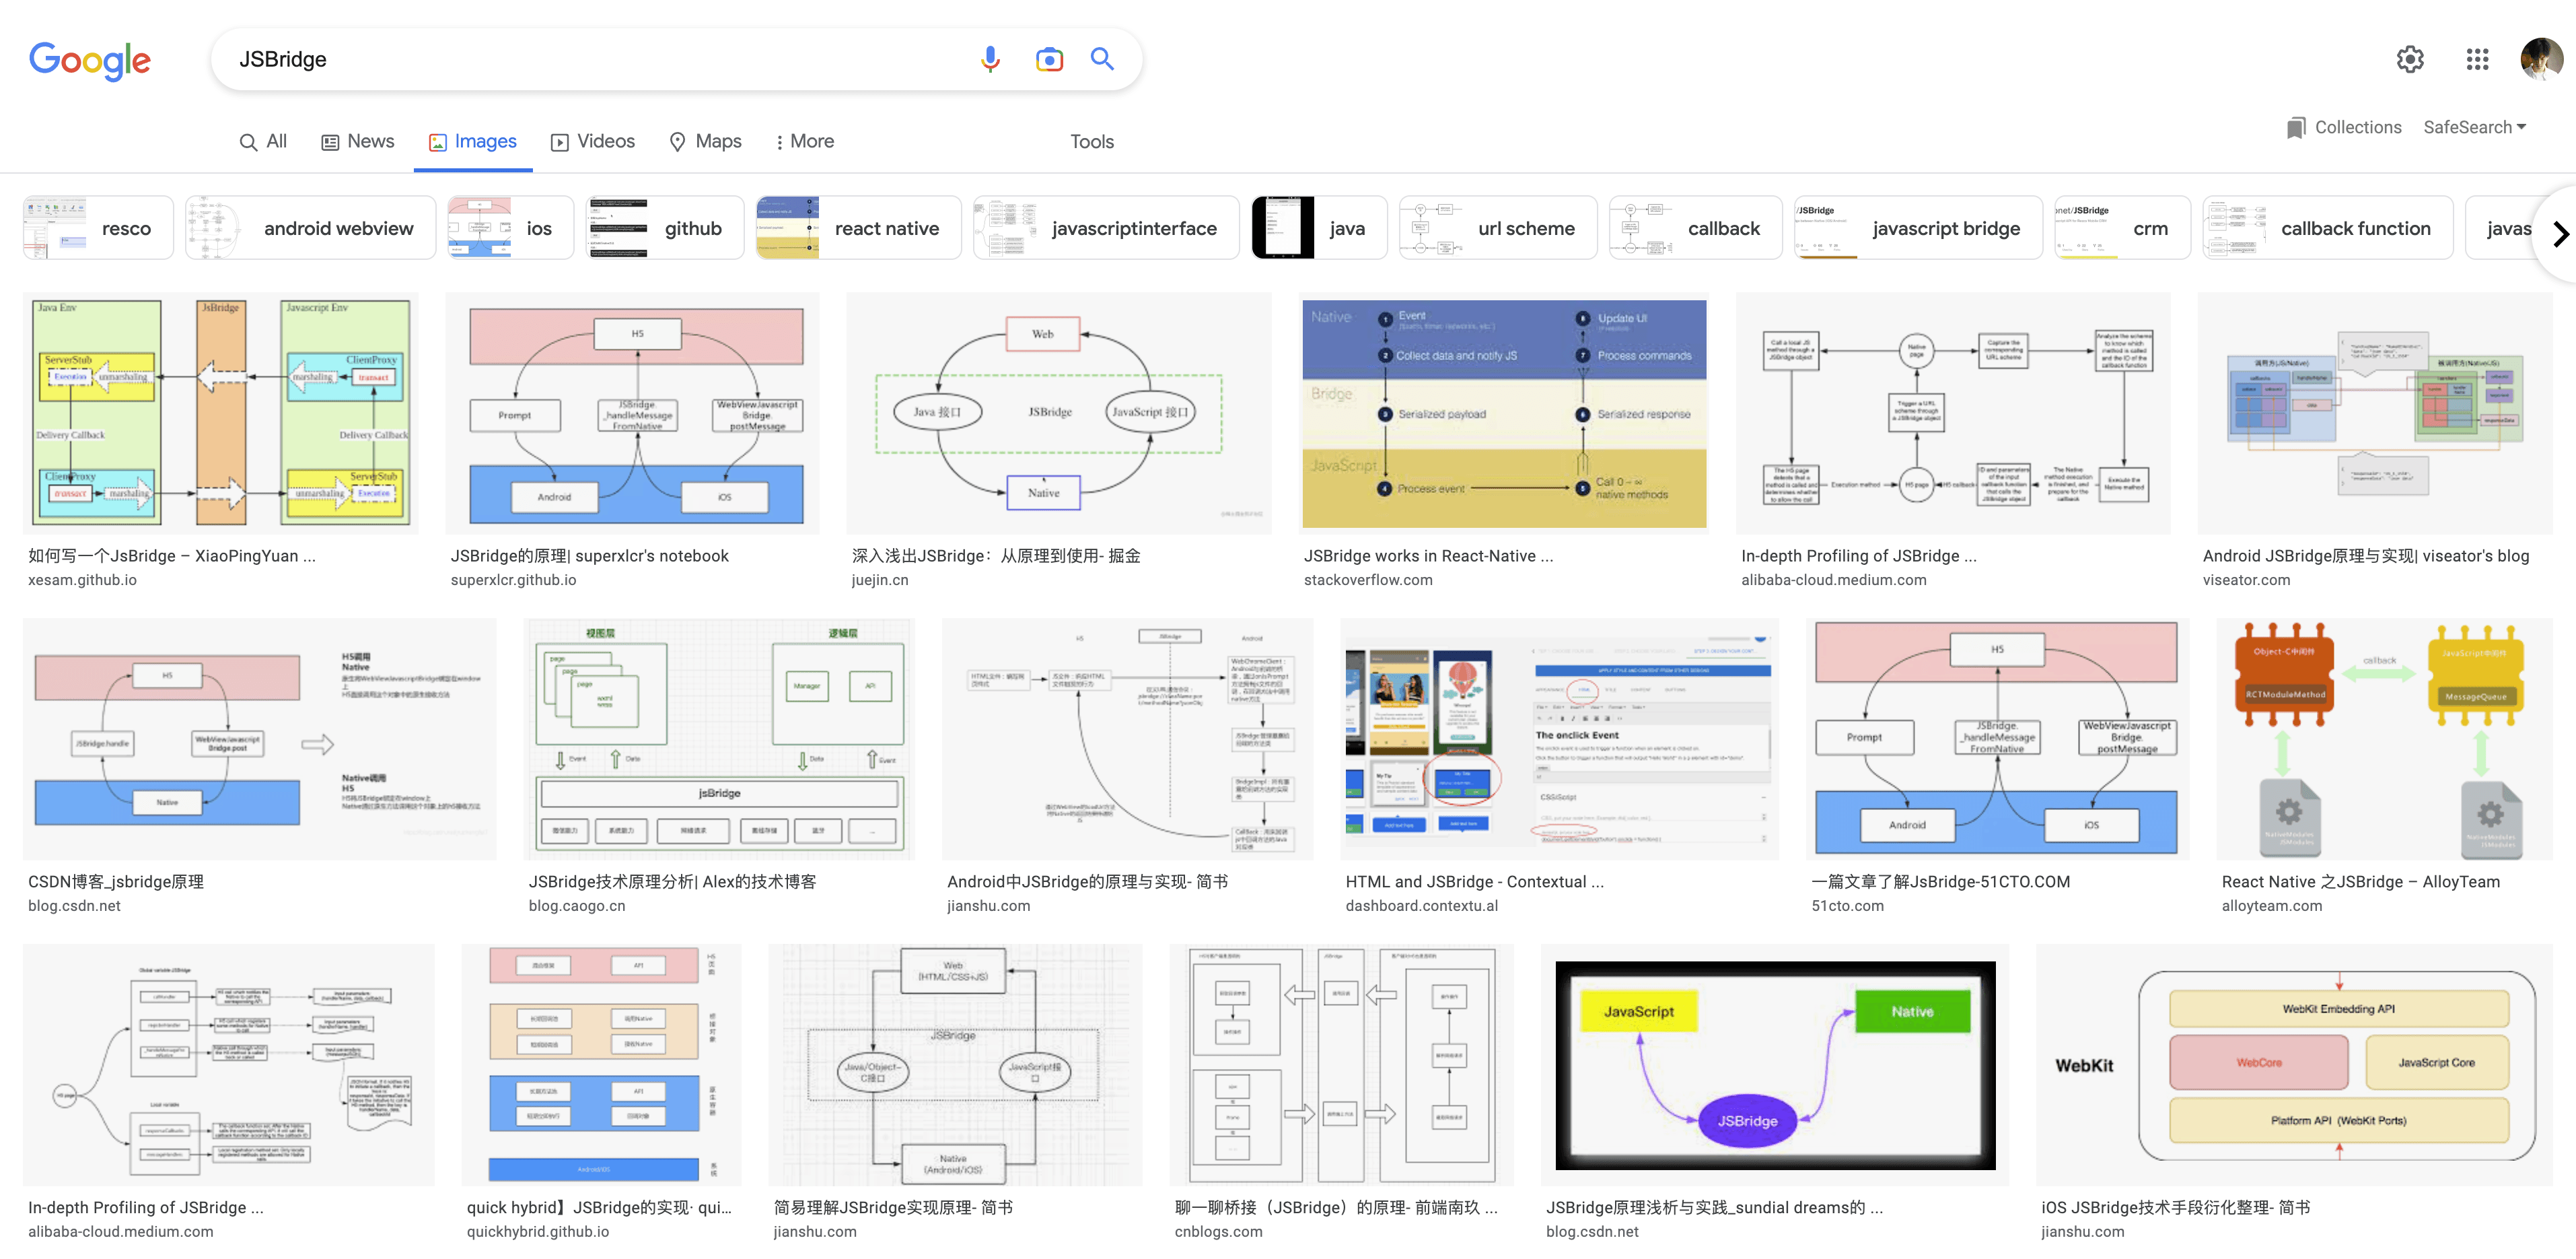Switch to the News tab

tap(357, 141)
